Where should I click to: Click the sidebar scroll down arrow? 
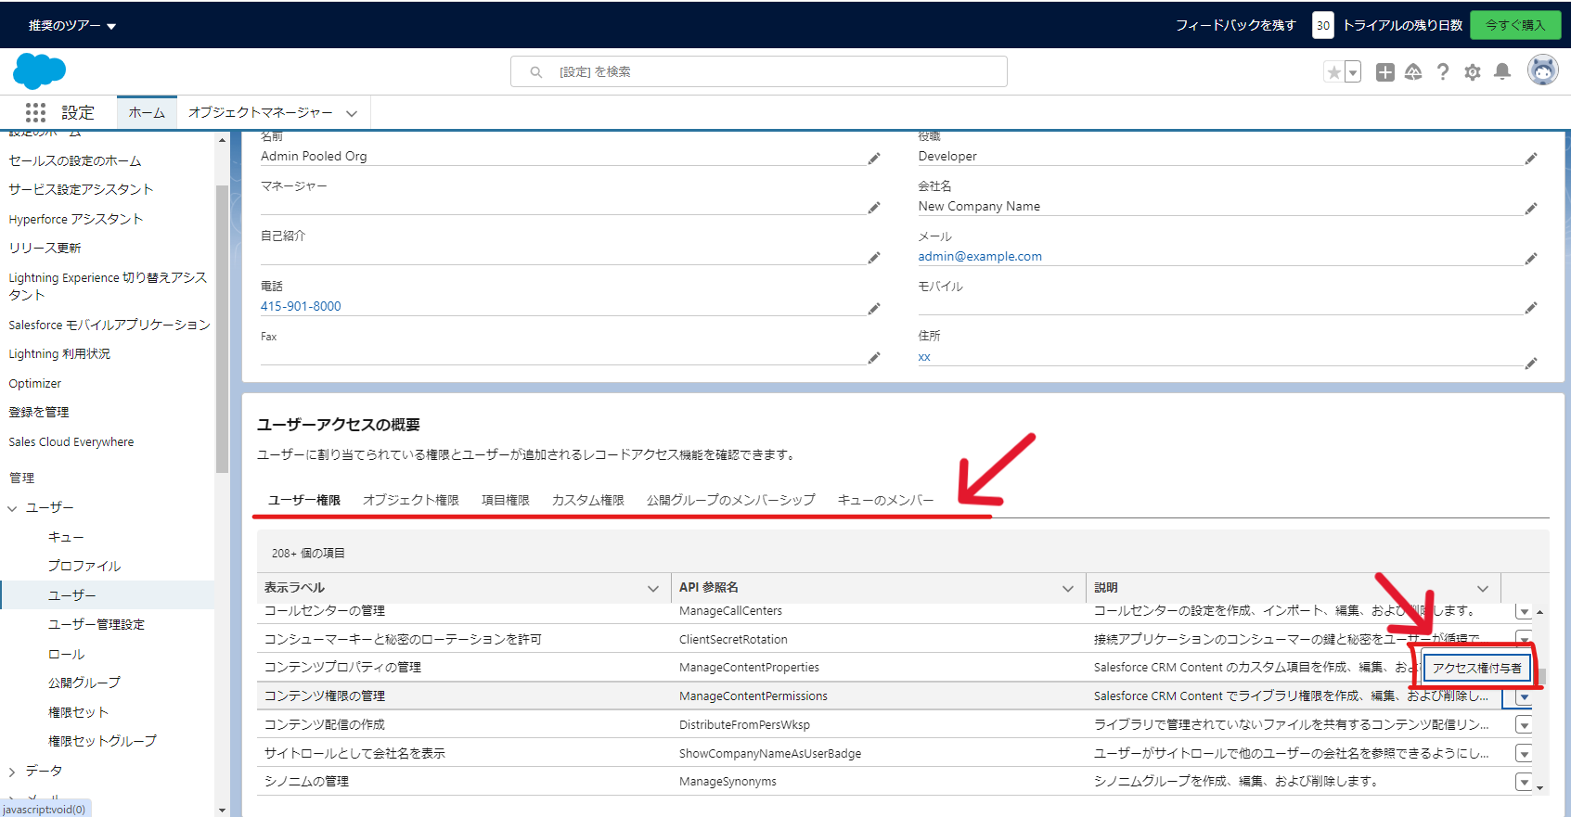(222, 810)
